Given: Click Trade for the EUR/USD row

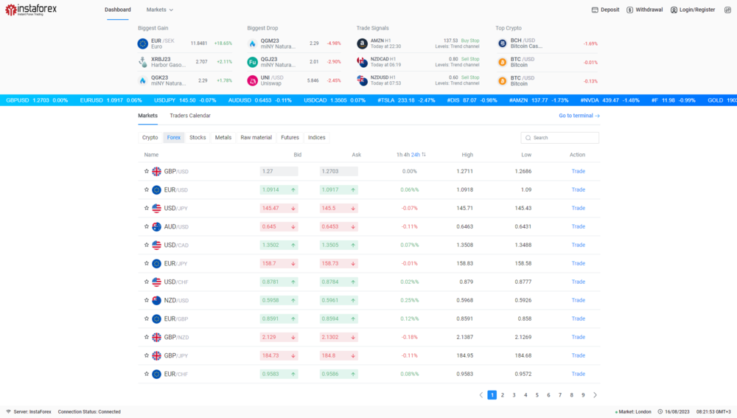Looking at the screenshot, I should [578, 189].
